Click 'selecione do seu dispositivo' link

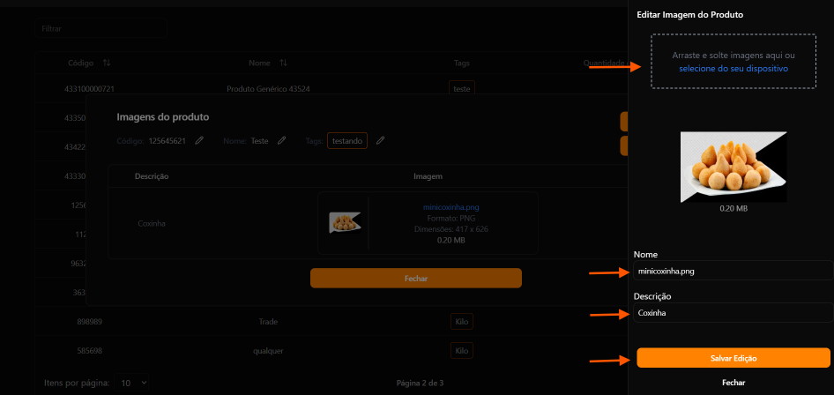733,68
